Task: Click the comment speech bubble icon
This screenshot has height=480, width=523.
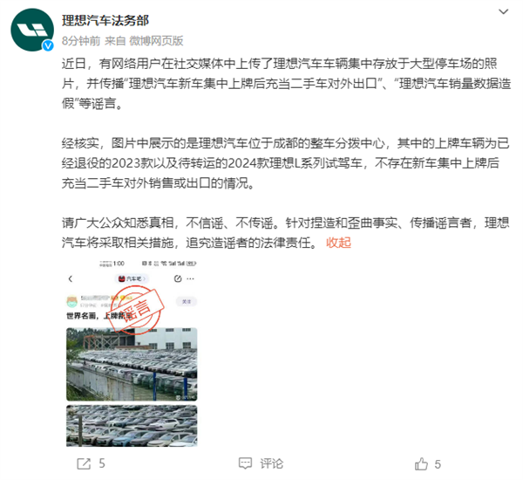Action: tap(245, 463)
